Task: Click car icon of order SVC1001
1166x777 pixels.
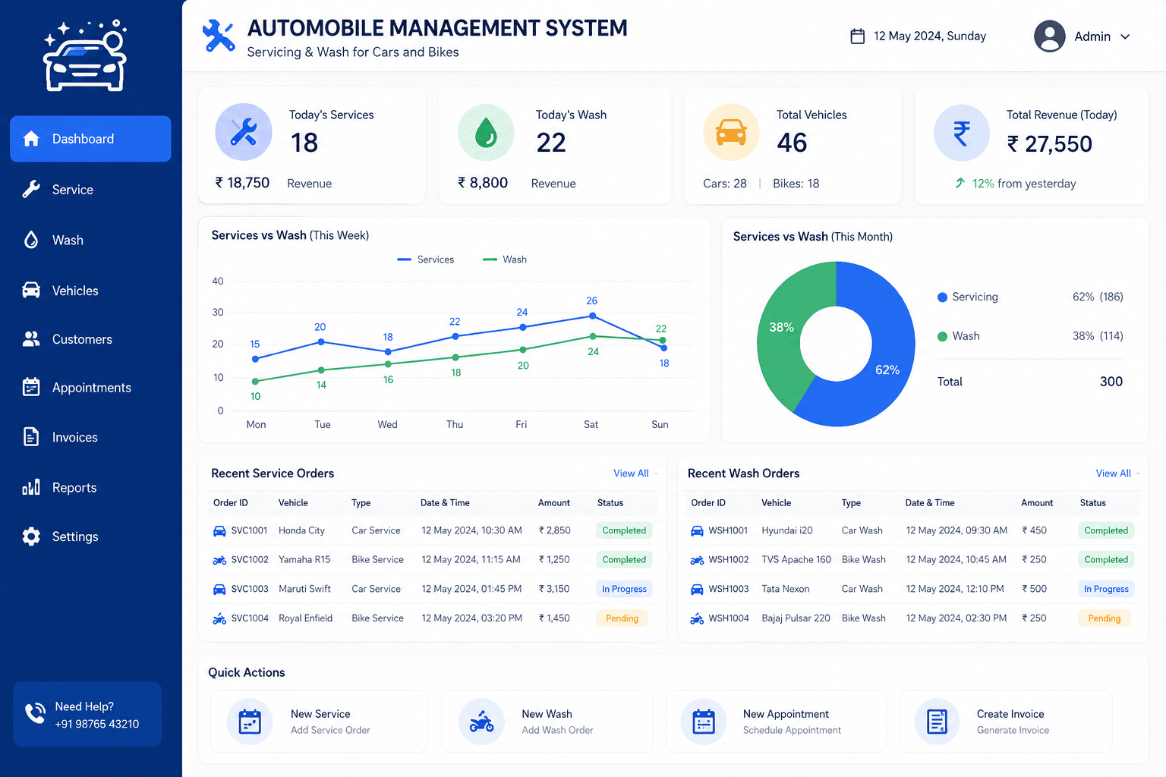Action: click(x=219, y=531)
